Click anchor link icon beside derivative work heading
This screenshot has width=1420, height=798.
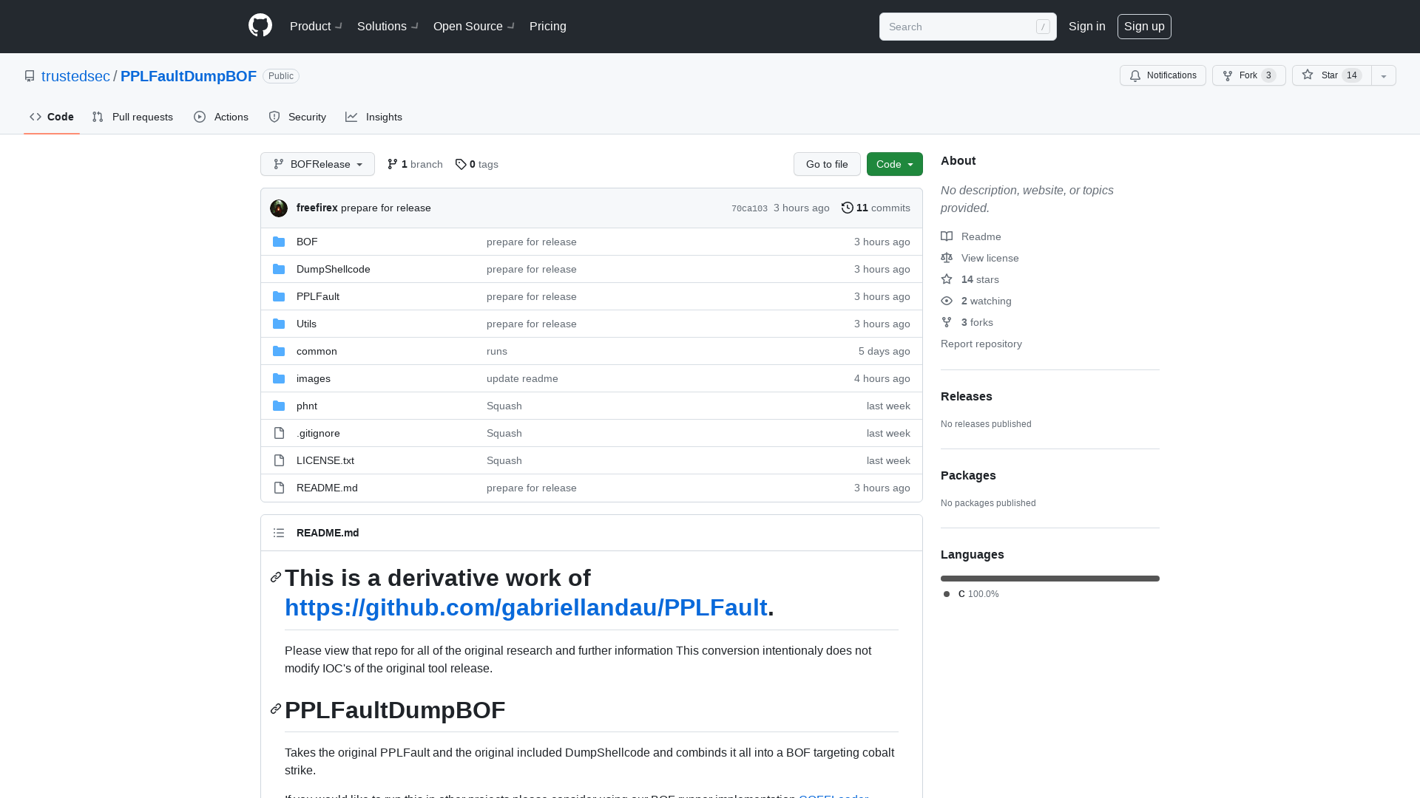(x=276, y=577)
